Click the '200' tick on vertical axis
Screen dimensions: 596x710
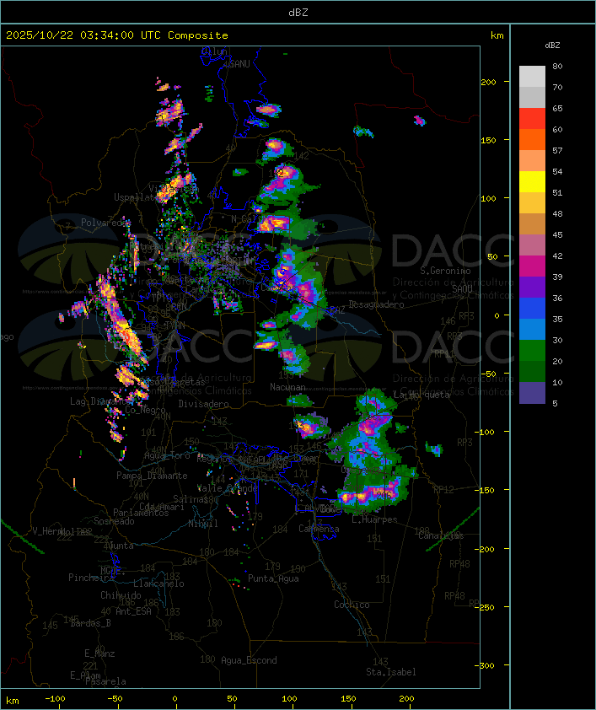pos(488,82)
